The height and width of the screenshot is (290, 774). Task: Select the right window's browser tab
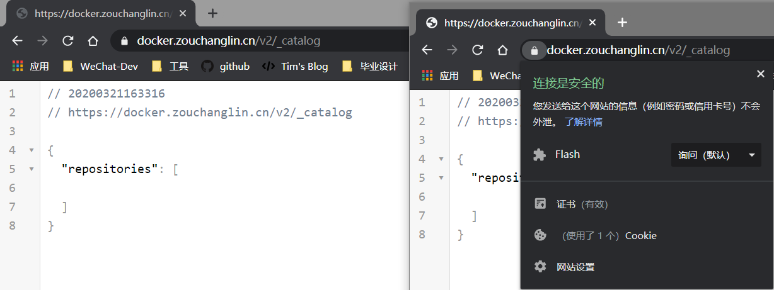pyautogui.click(x=507, y=23)
